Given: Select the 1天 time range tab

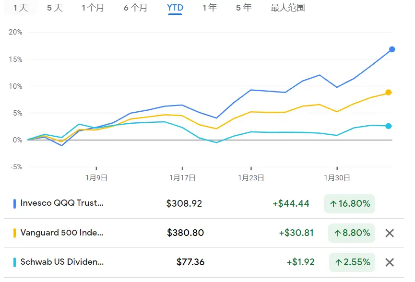Looking at the screenshot, I should [x=20, y=8].
